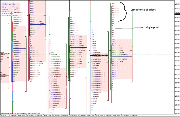Select the green dashed buy order level line
Image resolution: width=180 pixels, height=117 pixels.
click(87, 54)
